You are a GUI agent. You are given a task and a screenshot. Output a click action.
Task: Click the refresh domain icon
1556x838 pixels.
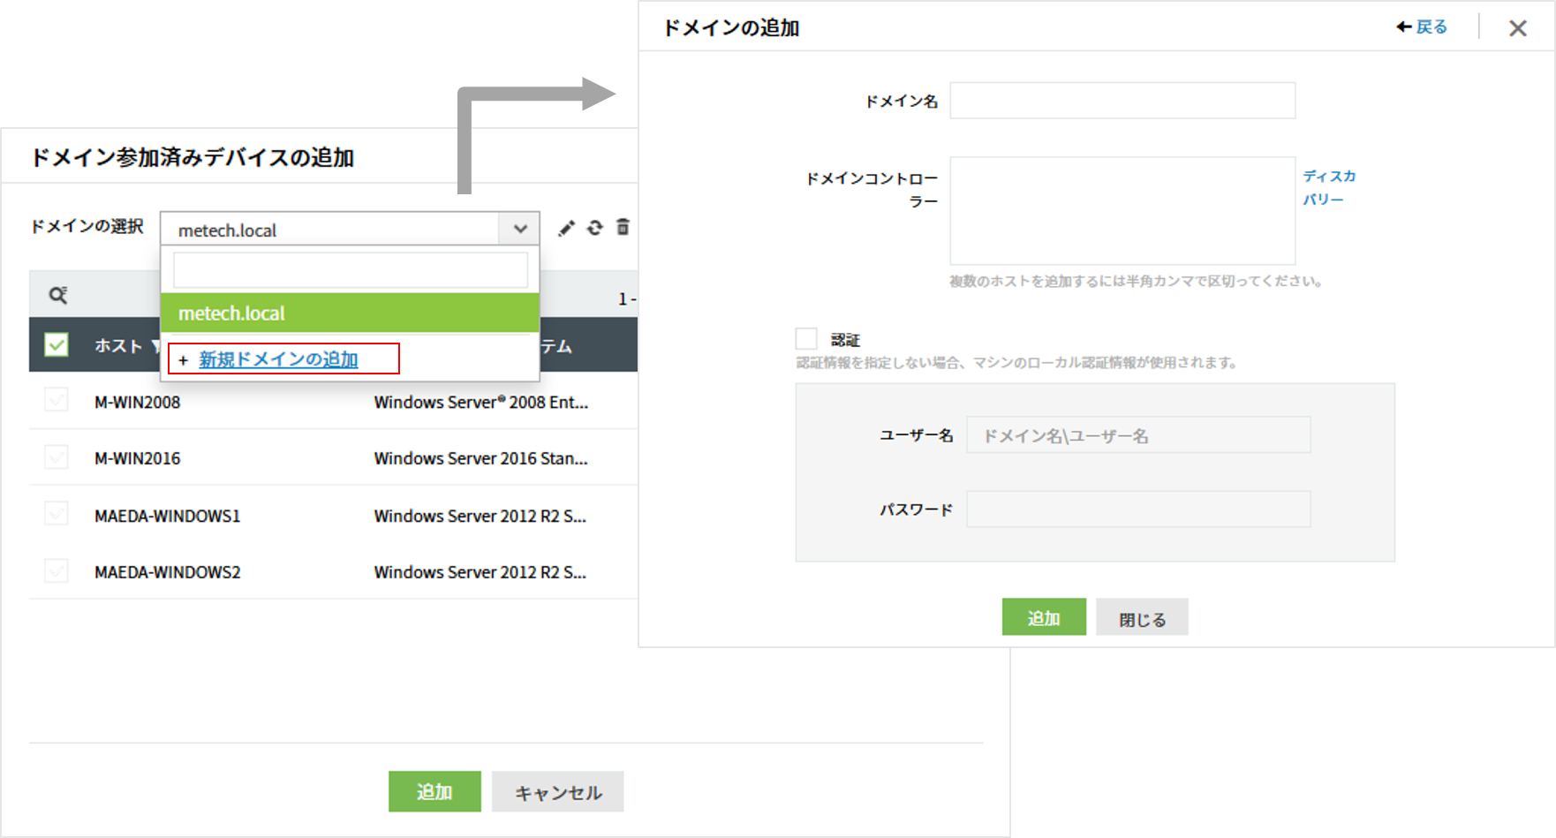[x=595, y=228]
